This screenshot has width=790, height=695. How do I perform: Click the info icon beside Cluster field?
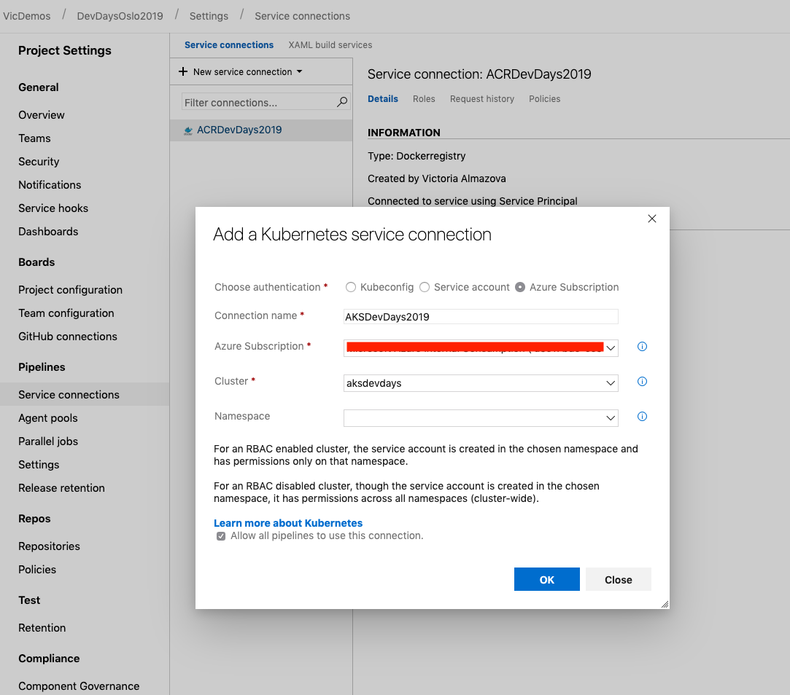pyautogui.click(x=642, y=382)
